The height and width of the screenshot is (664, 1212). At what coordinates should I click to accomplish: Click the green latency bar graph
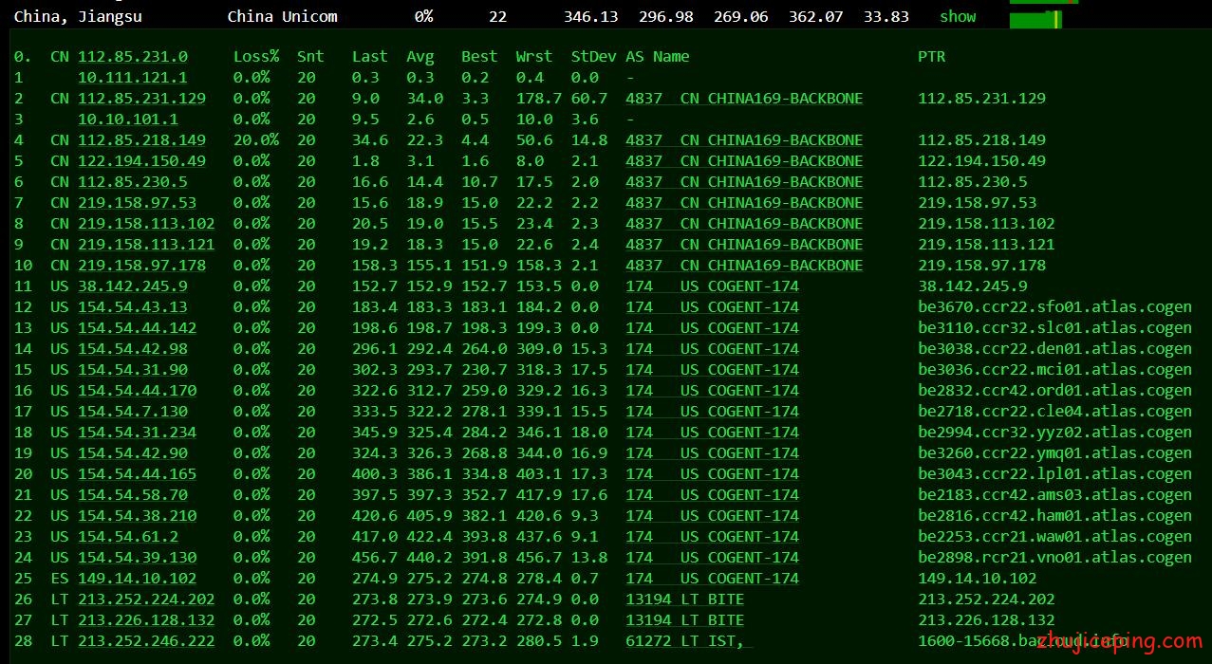tap(1036, 18)
